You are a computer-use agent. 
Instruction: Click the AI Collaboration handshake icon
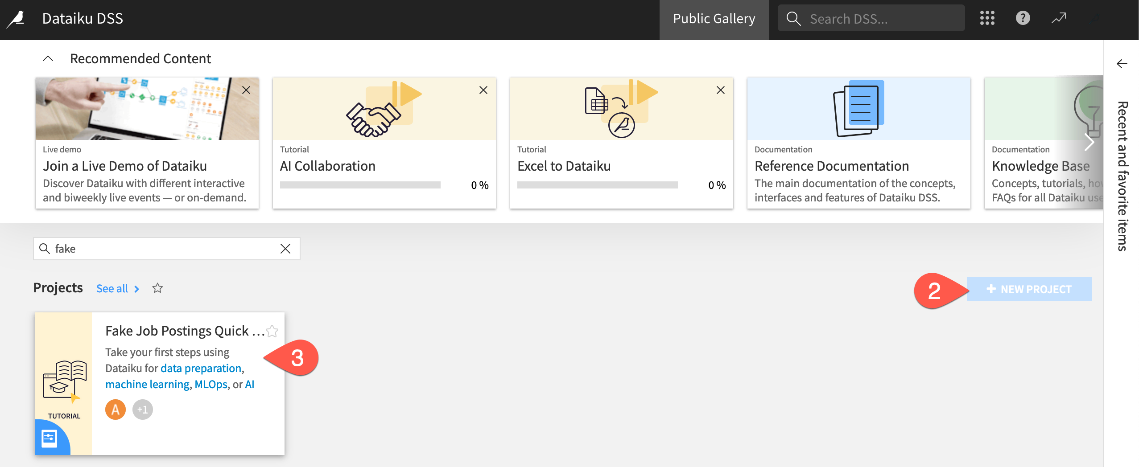click(x=374, y=119)
